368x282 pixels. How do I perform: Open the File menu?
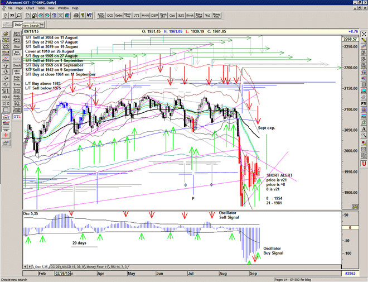[10, 8]
